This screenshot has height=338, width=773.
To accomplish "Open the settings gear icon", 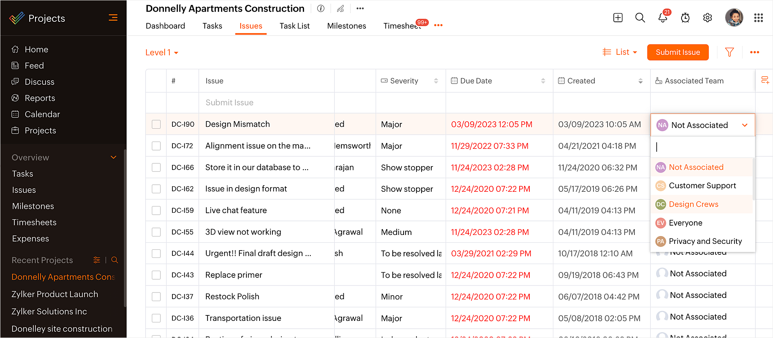I will tap(707, 18).
